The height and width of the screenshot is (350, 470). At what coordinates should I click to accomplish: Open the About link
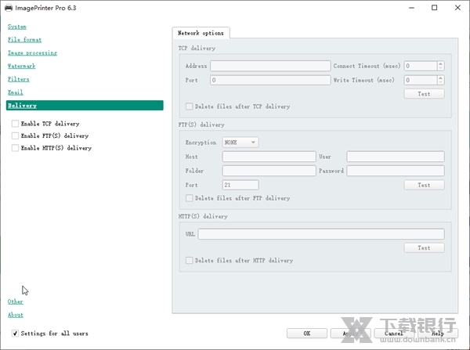pos(16,315)
